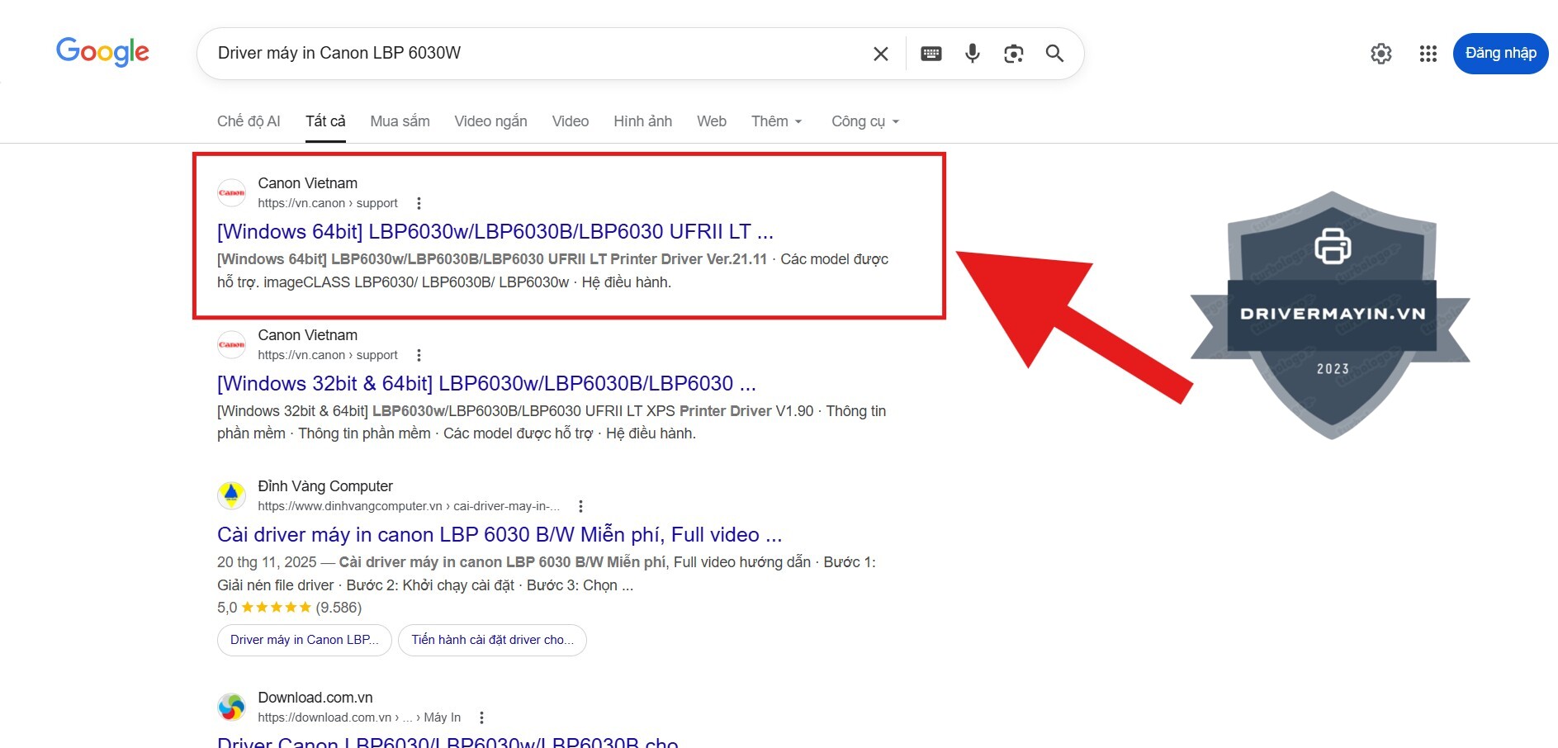Click into the Google search input field

tap(528, 54)
